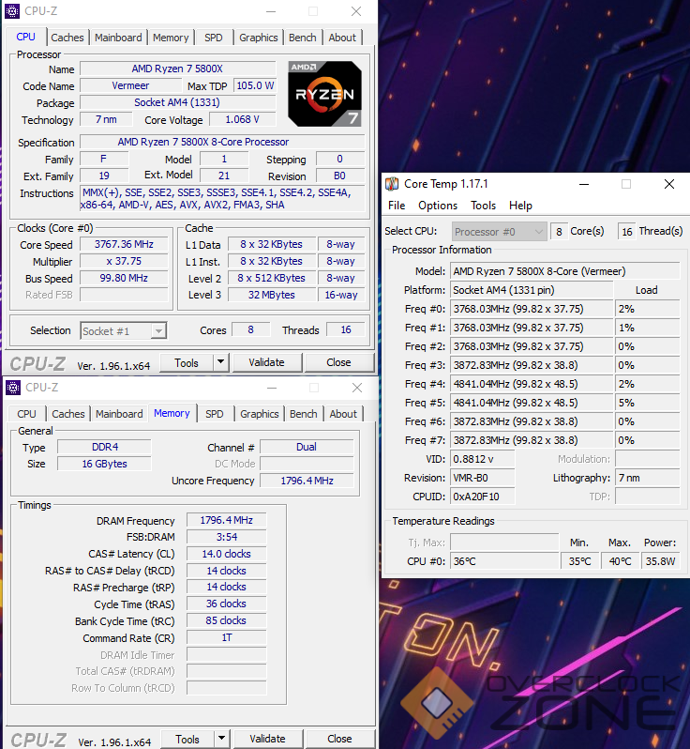Image resolution: width=690 pixels, height=749 pixels.
Task: Click the AMD Ryzen 7 logo image
Action: [325, 94]
